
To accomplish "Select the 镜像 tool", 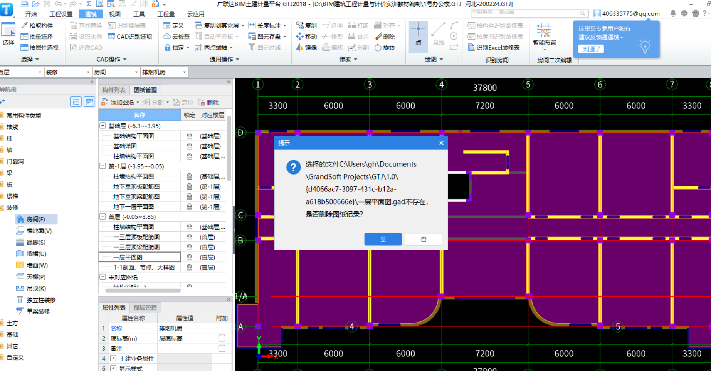I will 306,48.
